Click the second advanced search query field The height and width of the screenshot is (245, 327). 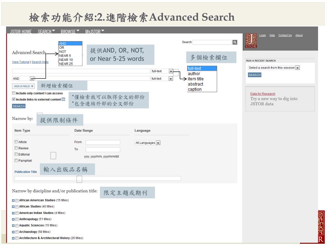coord(93,78)
